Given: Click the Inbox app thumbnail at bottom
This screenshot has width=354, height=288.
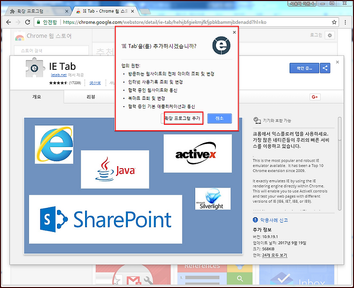Looking at the screenshot, I should 296,275.
